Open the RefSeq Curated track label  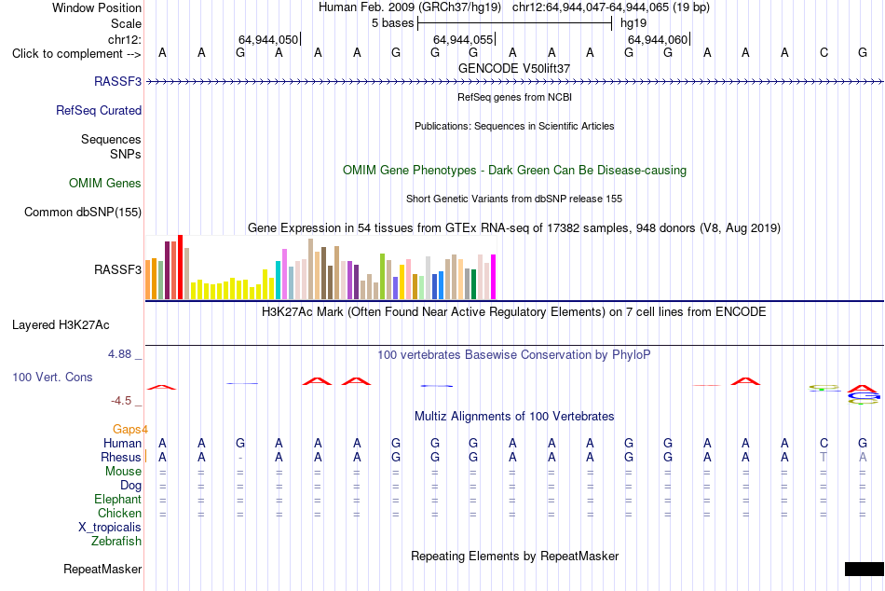tap(98, 110)
